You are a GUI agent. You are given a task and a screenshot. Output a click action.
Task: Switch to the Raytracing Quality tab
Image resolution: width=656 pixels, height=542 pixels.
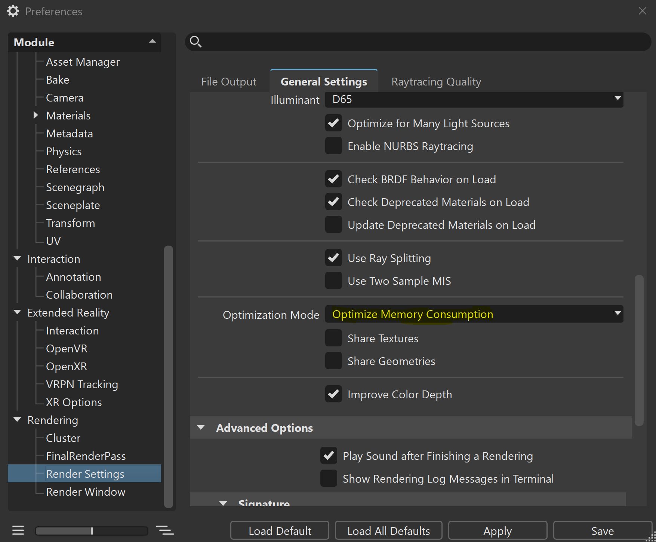click(436, 81)
